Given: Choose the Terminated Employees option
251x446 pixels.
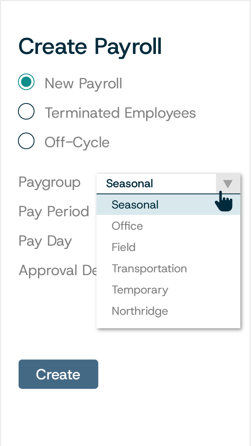Looking at the screenshot, I should (x=26, y=112).
